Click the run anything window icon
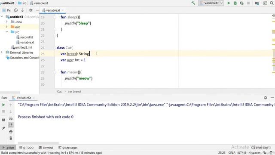Screen dimensions: 275x155 [265, 3]
